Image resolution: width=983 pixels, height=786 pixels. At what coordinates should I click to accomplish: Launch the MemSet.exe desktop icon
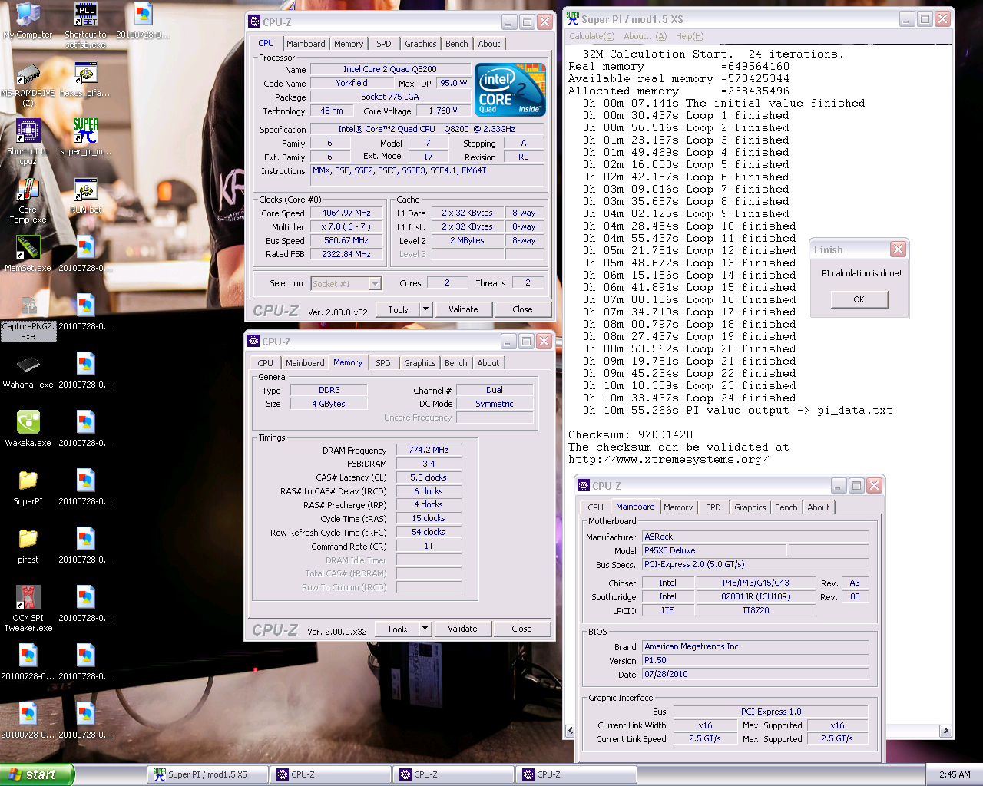pyautogui.click(x=28, y=254)
